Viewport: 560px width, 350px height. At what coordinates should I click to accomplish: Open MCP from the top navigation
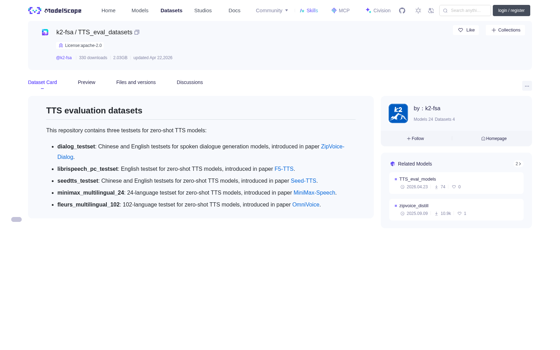[340, 10]
